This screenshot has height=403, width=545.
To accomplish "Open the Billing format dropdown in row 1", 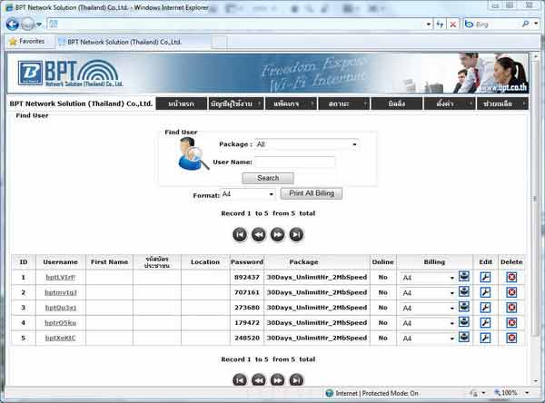I will [x=428, y=278].
